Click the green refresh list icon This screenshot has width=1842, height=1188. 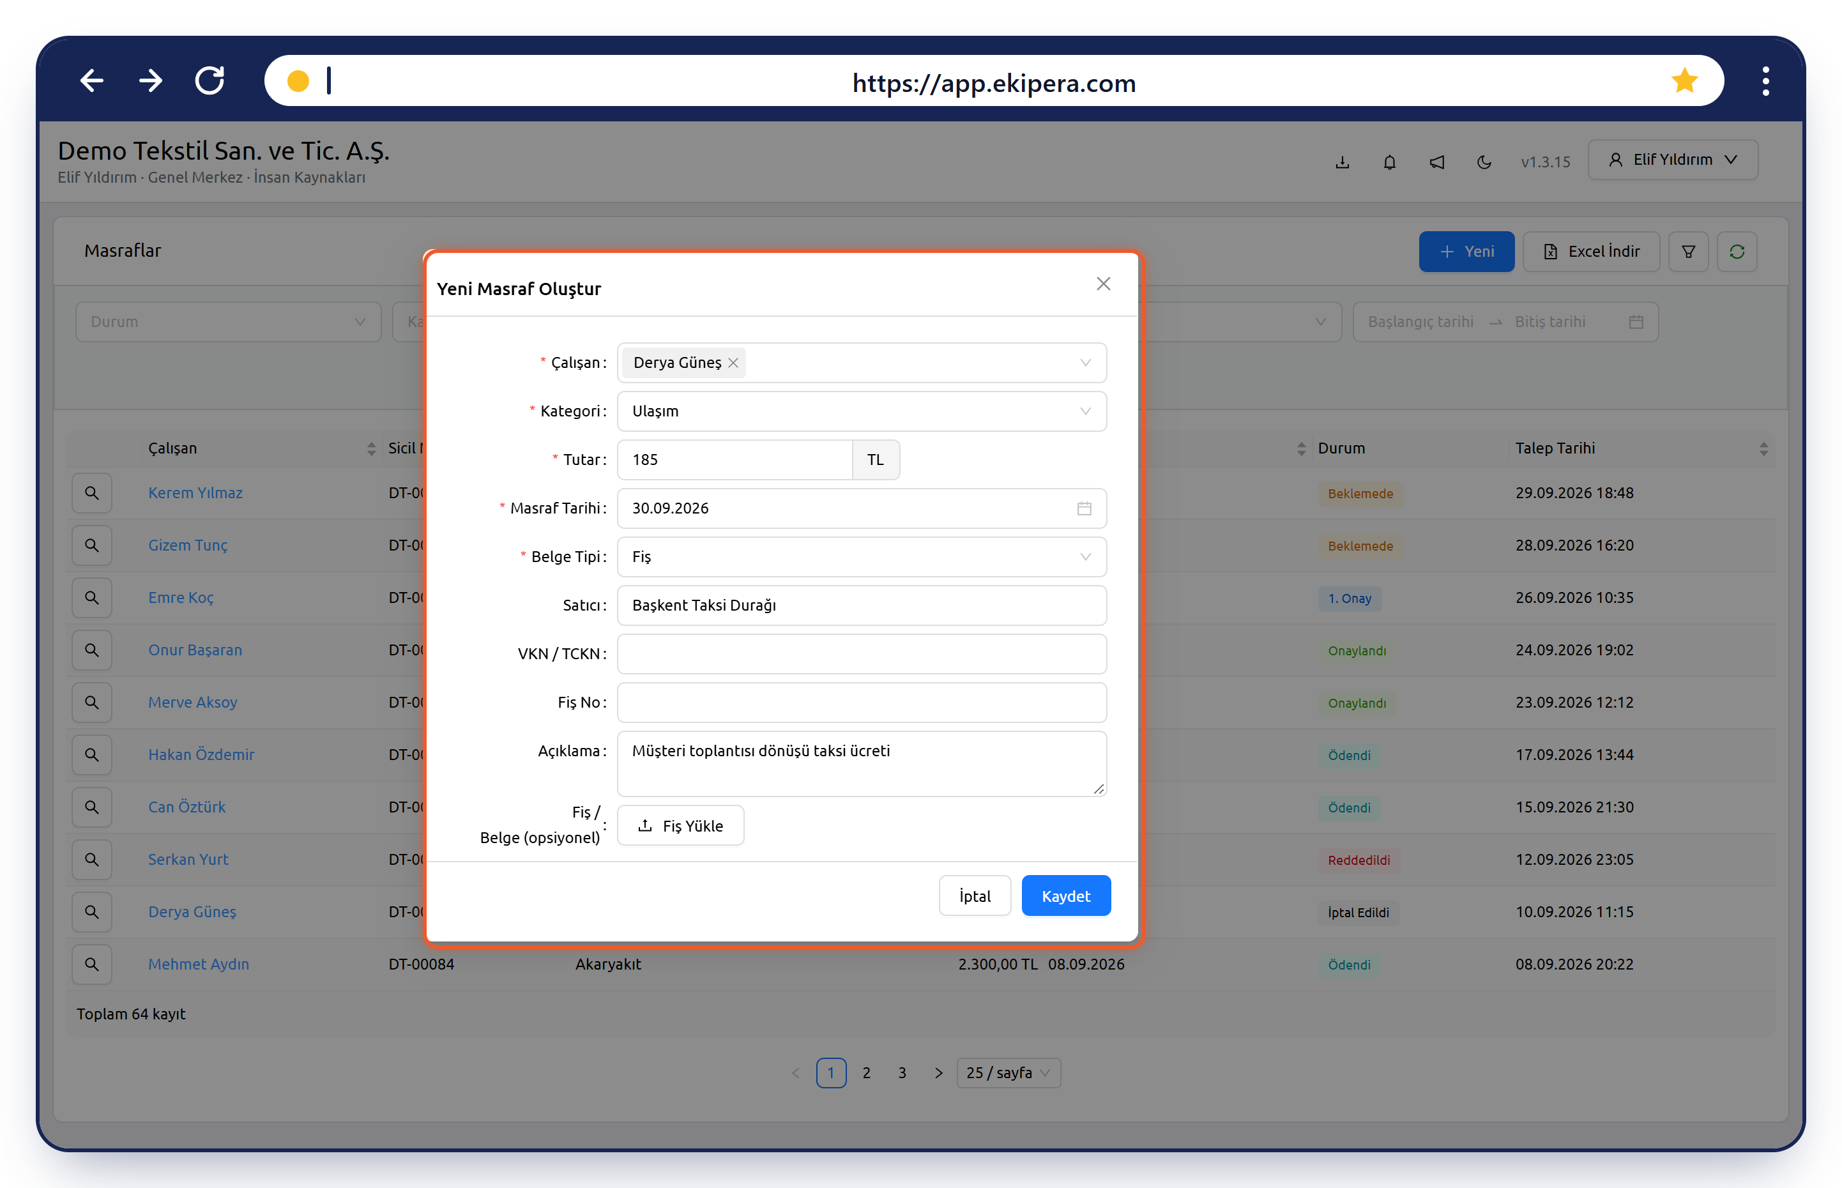(x=1737, y=252)
